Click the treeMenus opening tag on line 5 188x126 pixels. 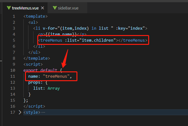[x=50, y=40]
